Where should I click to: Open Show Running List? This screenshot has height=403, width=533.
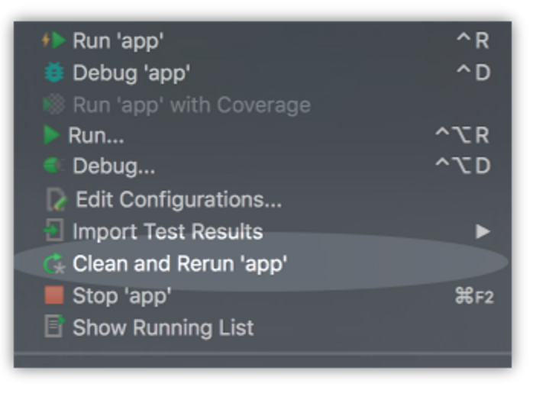[163, 327]
